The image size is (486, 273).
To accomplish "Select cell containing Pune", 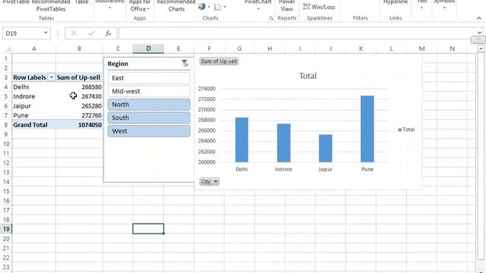I will click(33, 115).
